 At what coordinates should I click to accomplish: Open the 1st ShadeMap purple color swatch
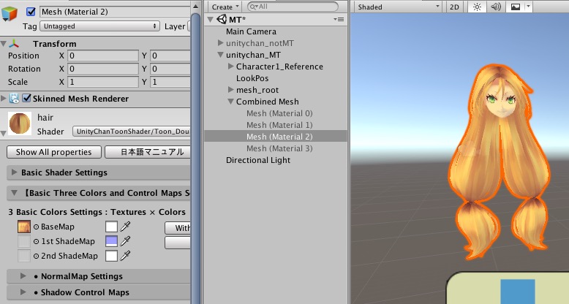[x=111, y=241]
